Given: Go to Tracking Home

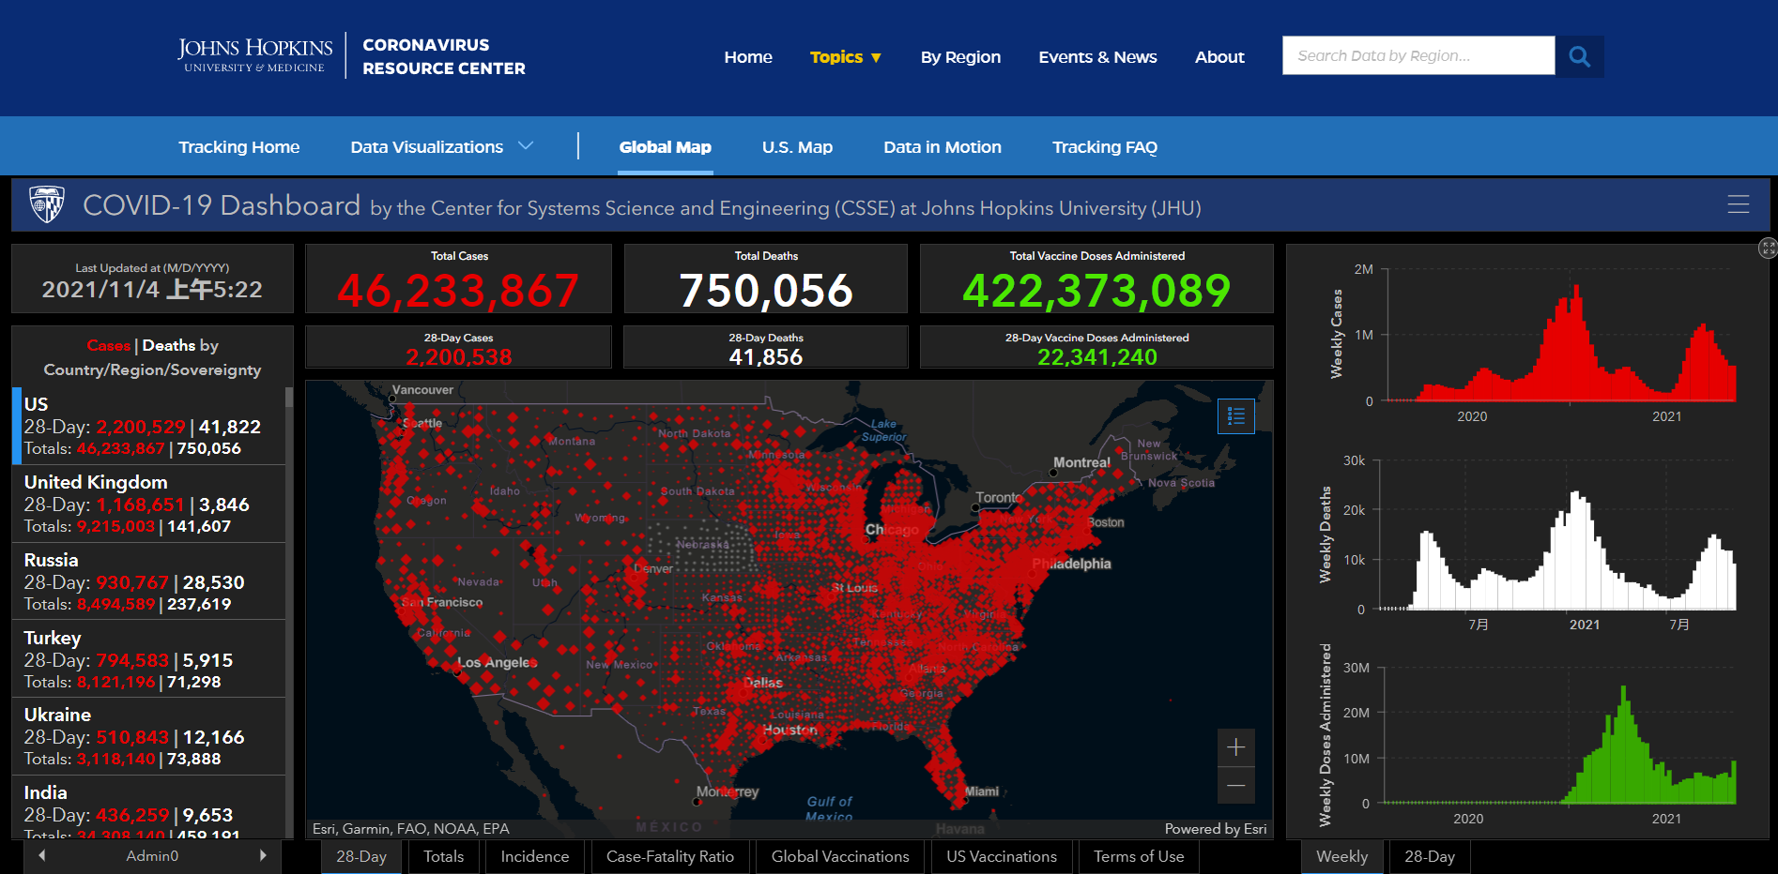Looking at the screenshot, I should 239,147.
